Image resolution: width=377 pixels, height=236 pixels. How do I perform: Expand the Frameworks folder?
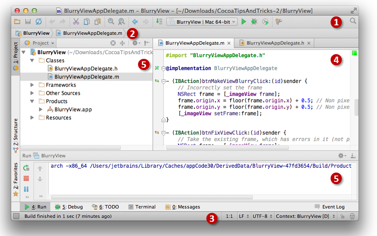32,85
